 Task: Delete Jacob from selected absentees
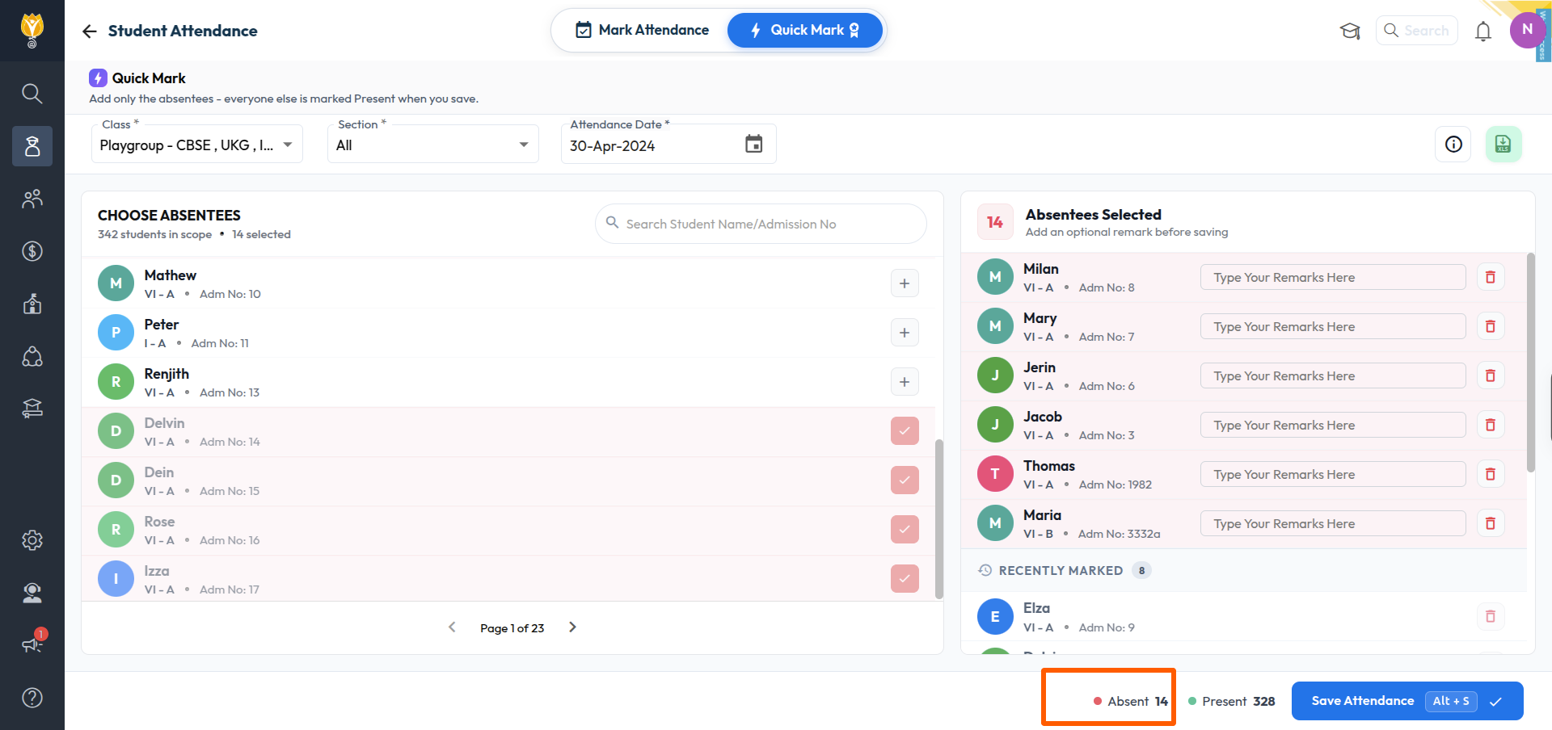tap(1491, 425)
